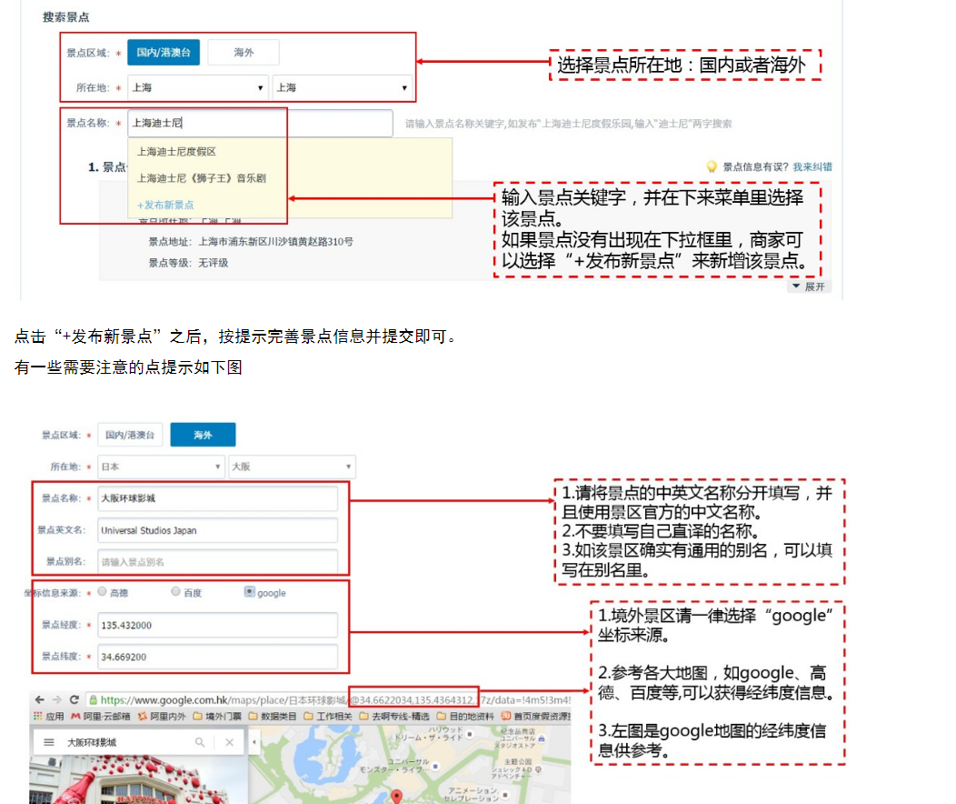Pick 上海迪士尼度假区 from suggestions
This screenshot has height=804, width=956.
(x=176, y=151)
